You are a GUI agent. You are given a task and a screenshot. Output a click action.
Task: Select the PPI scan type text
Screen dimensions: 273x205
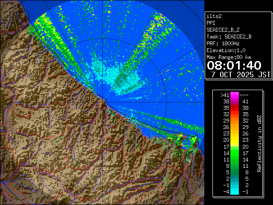(211, 23)
